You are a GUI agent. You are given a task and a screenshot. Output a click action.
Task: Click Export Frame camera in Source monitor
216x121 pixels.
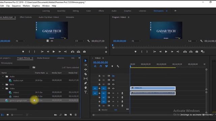pyautogui.click(x=84, y=52)
